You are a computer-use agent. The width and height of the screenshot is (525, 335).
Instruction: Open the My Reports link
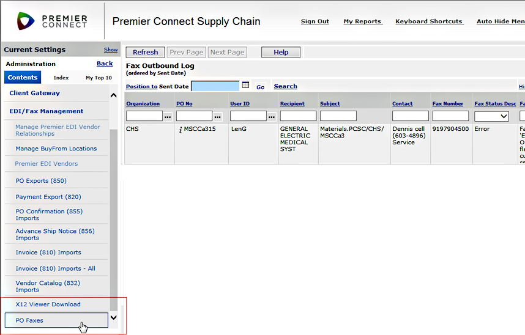(362, 21)
